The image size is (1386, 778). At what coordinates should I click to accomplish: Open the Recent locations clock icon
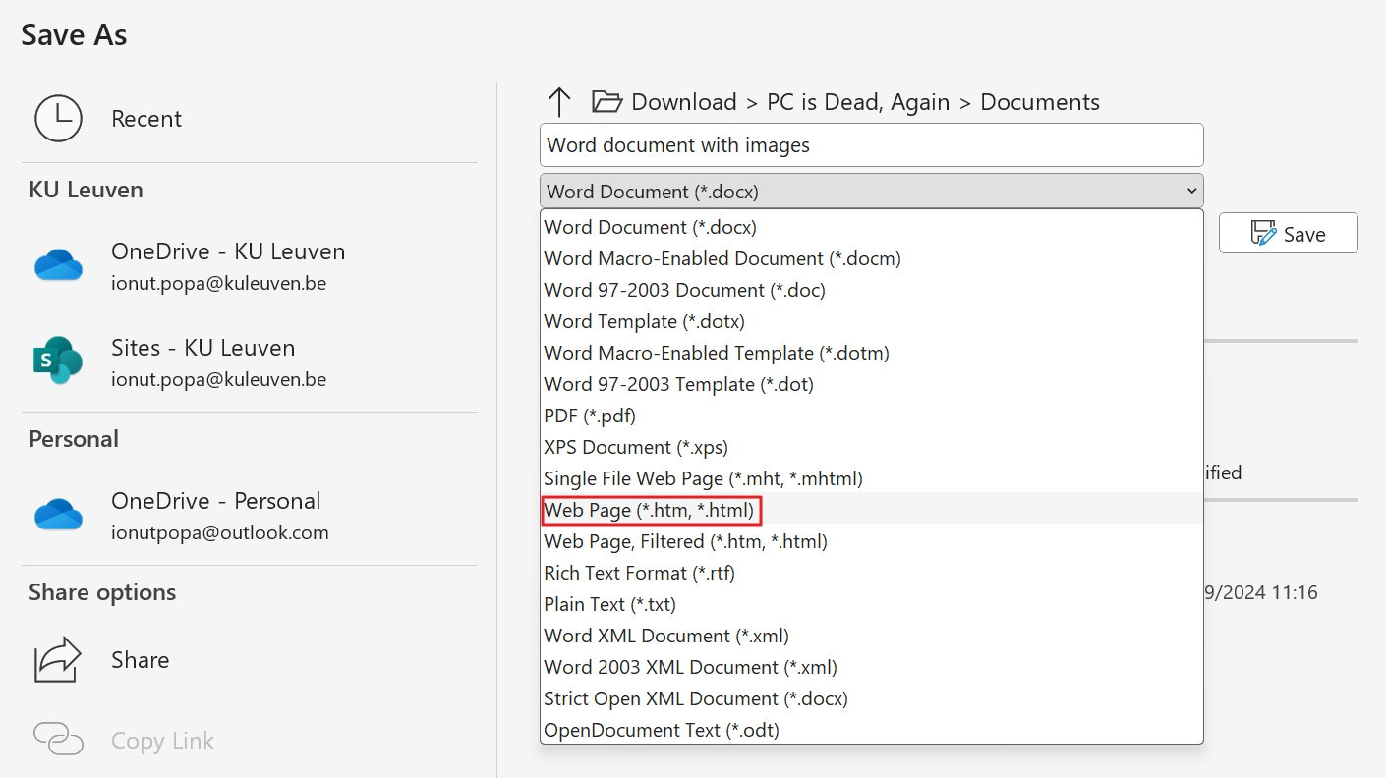[x=59, y=119]
